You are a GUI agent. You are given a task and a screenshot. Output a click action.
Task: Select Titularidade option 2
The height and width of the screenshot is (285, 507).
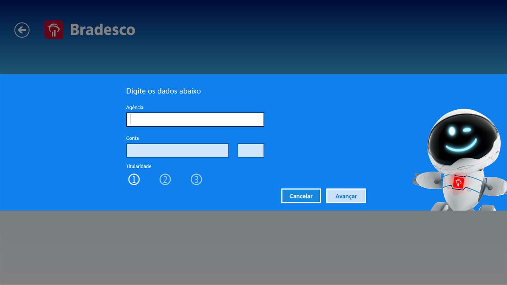coord(165,179)
